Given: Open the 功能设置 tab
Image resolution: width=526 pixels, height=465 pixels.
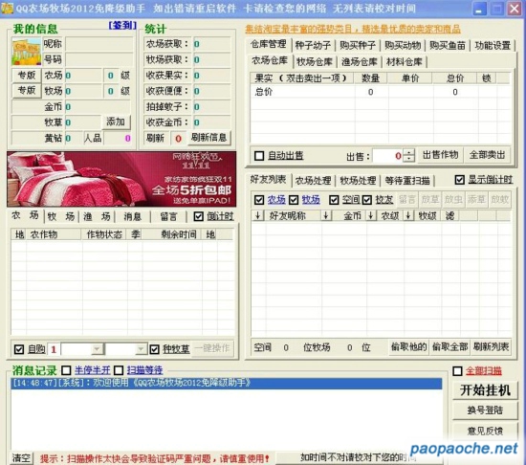Looking at the screenshot, I should pyautogui.click(x=493, y=45).
